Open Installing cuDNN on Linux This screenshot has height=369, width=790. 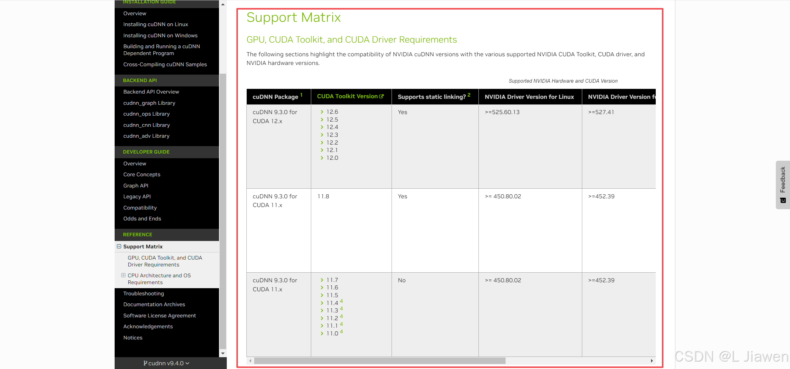pos(155,24)
